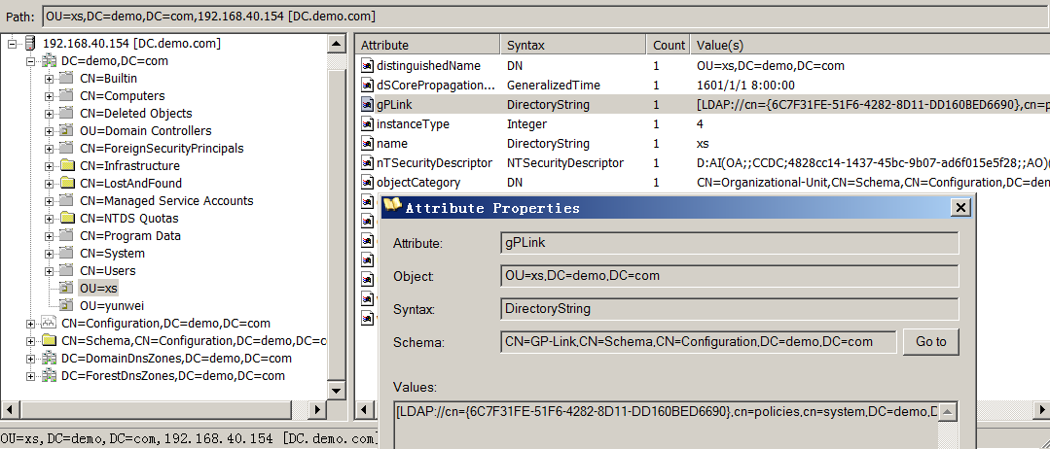Expand the CN=System node

49,253
